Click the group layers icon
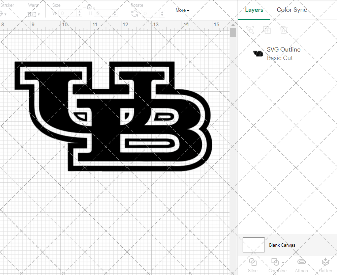The height and width of the screenshot is (275, 337). click(x=250, y=30)
